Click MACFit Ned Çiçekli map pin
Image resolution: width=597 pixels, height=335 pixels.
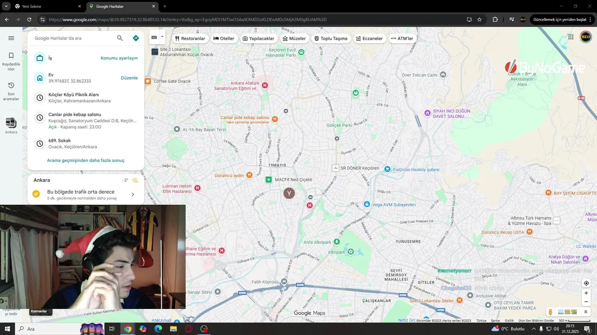(x=269, y=180)
